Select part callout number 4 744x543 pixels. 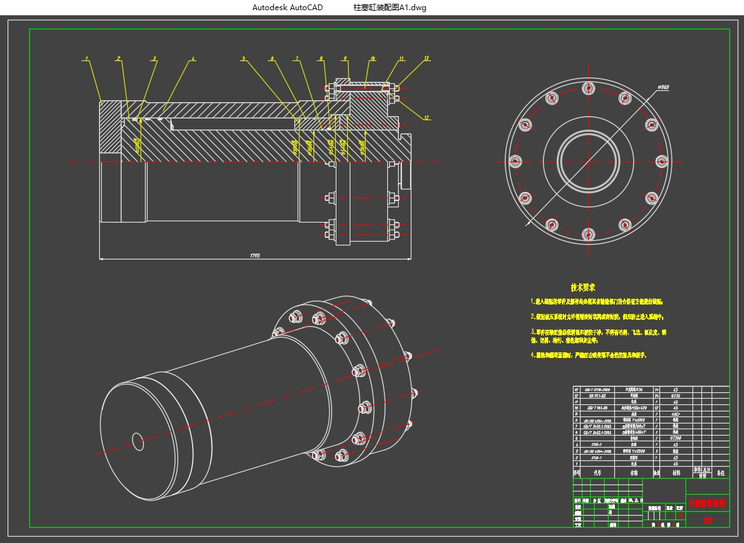tap(193, 58)
